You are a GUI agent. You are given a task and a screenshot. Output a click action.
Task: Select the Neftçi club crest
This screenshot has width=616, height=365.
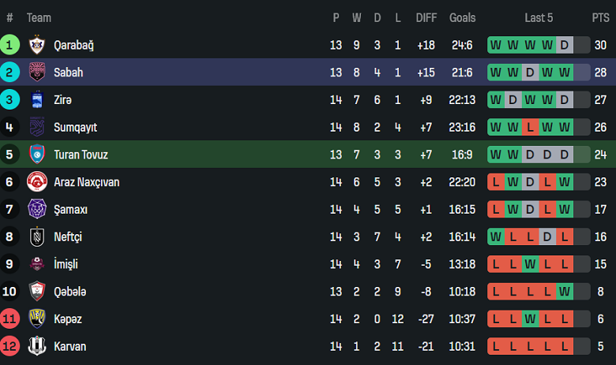(x=37, y=237)
